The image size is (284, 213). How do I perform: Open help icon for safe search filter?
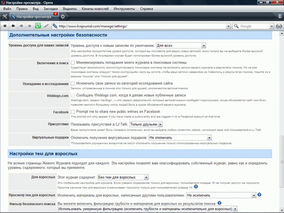click(219, 203)
